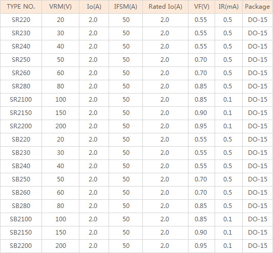Select the IFSM(A) header cell
This screenshot has width=273, height=253.
pos(125,7)
